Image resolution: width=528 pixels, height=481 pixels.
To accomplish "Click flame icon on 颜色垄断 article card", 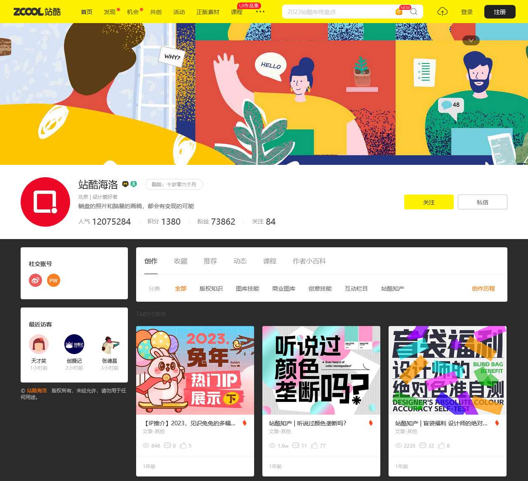I will point(371,423).
